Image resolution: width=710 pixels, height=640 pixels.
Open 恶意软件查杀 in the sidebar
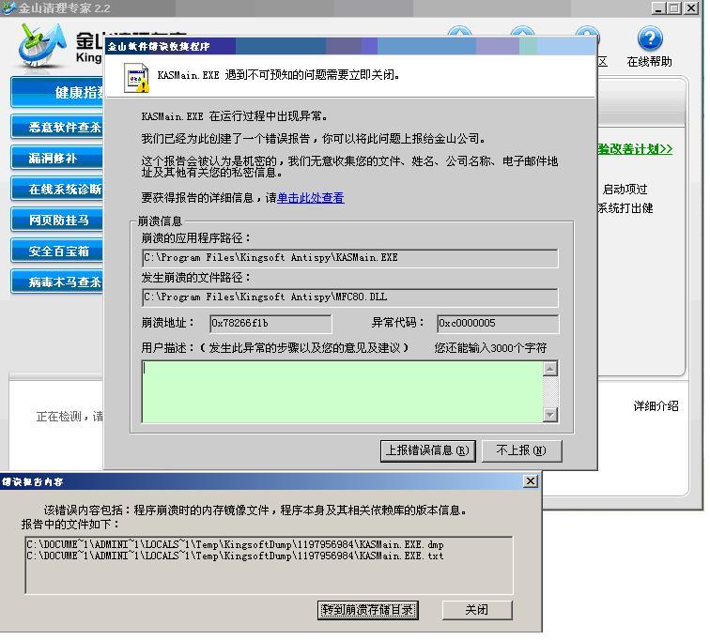58,127
